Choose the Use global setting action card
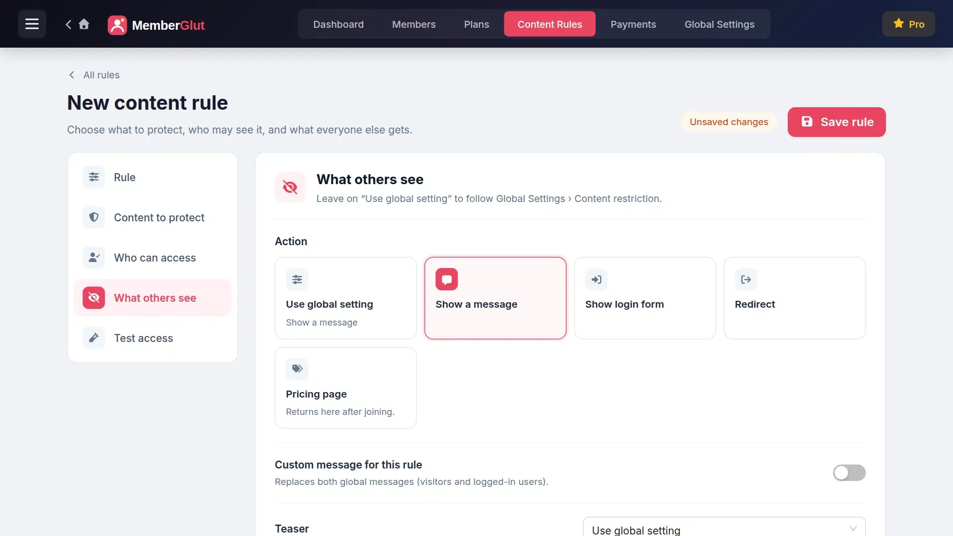Viewport: 953px width, 536px height. (345, 298)
